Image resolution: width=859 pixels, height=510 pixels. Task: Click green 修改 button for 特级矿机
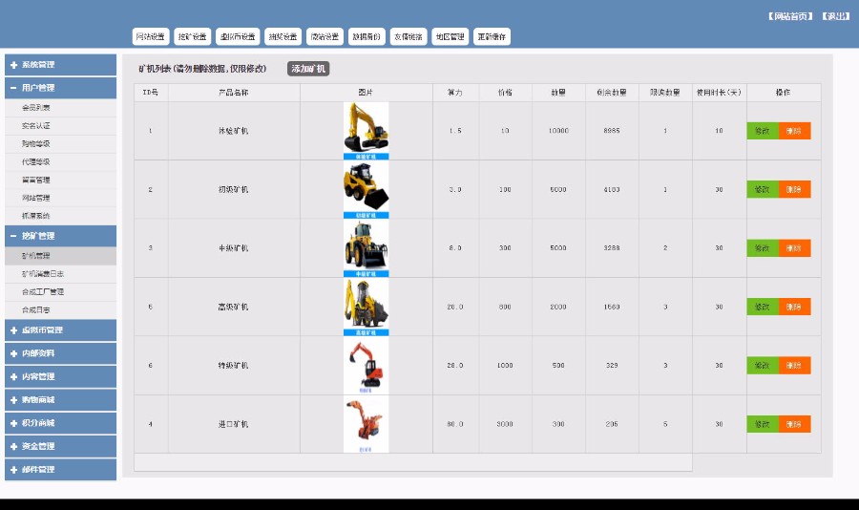pyautogui.click(x=763, y=365)
